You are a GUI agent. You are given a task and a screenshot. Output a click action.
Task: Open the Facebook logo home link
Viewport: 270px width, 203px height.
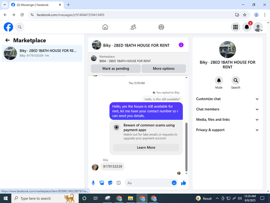pos(8,27)
